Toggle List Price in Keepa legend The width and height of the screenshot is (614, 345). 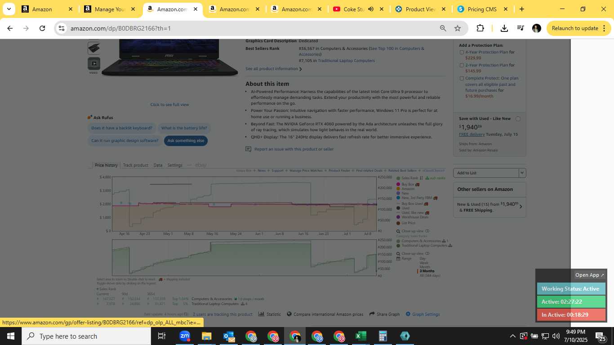pos(406,223)
